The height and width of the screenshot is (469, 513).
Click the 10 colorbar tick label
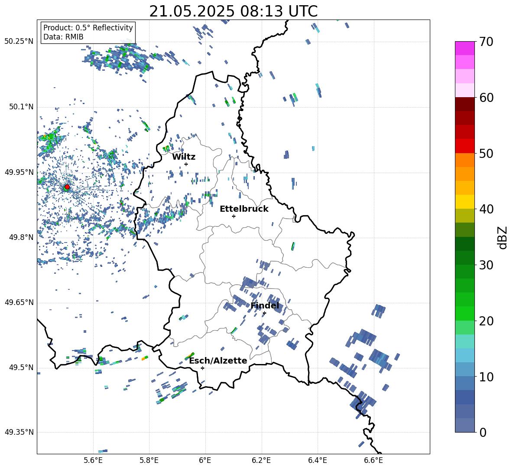(x=487, y=377)
